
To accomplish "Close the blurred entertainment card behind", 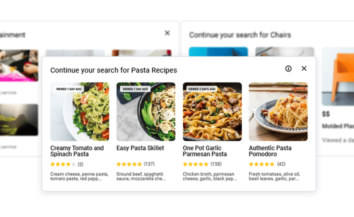I will pos(167,33).
